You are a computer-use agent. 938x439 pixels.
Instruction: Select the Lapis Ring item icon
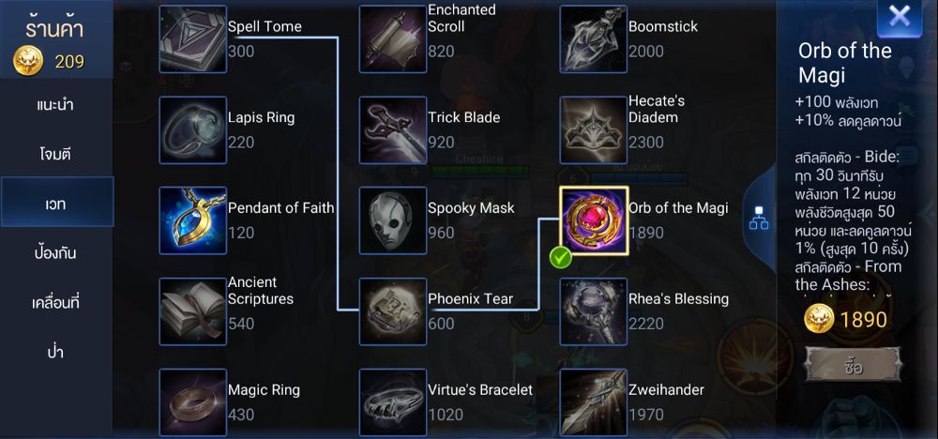coord(192,130)
